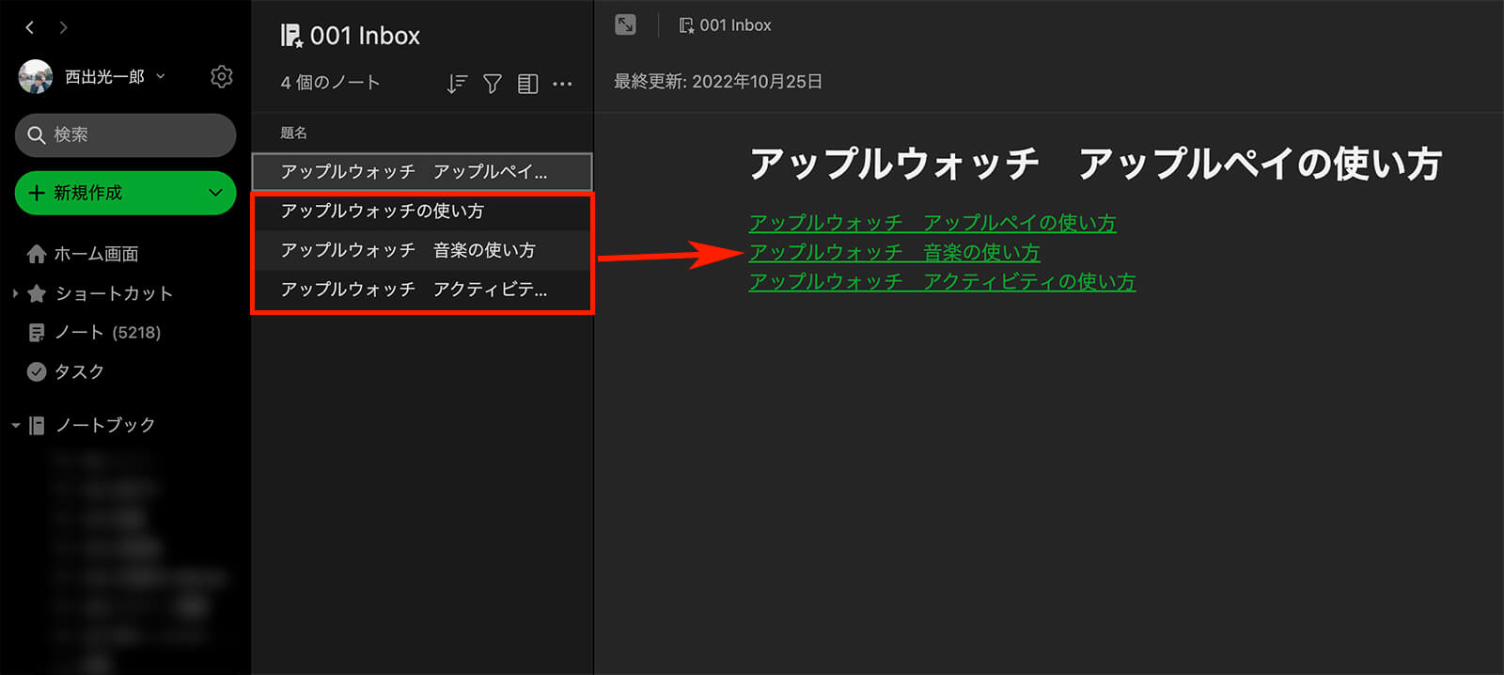The image size is (1504, 675).
Task: Click the user avatar picture
Action: coord(36,77)
